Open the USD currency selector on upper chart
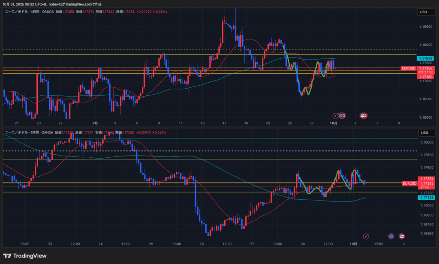439x264 pixels. tap(424, 12)
